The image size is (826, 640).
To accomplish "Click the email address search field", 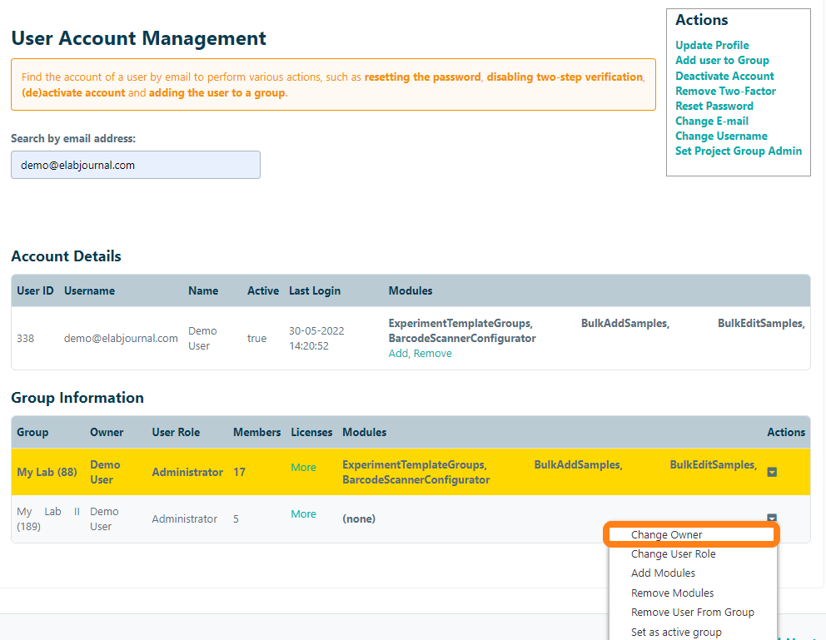I will (x=136, y=165).
